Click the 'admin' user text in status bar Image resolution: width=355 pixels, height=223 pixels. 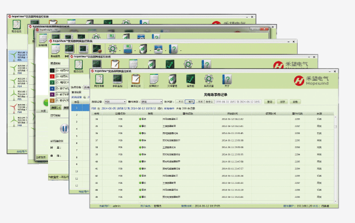coord(117,206)
